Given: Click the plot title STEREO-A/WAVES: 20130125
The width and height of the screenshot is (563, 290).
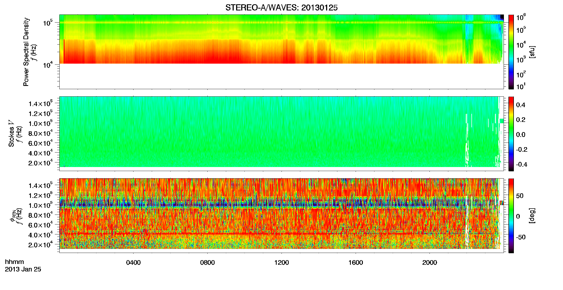Looking at the screenshot, I should pos(281,8).
